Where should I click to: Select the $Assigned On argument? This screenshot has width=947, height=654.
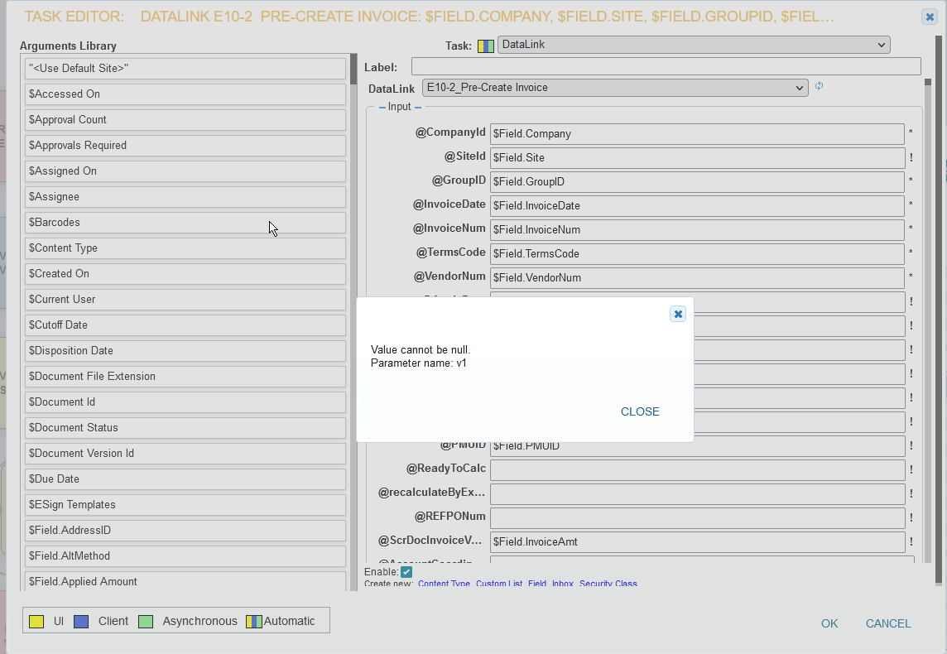185,171
